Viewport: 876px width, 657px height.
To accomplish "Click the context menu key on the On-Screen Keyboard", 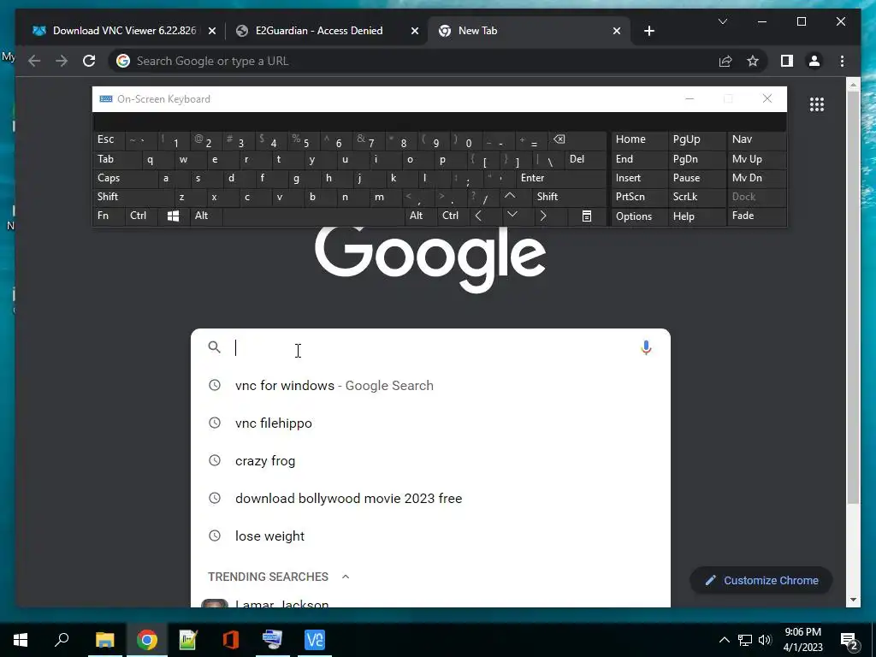I will [x=587, y=216].
